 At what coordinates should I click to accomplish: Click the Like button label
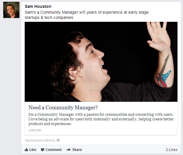[33, 150]
